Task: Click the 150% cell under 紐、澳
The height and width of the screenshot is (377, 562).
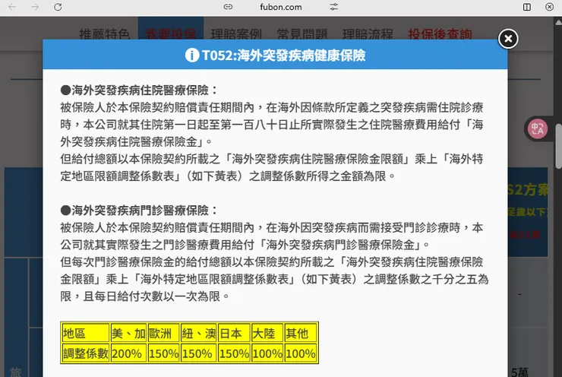Action: (x=198, y=353)
